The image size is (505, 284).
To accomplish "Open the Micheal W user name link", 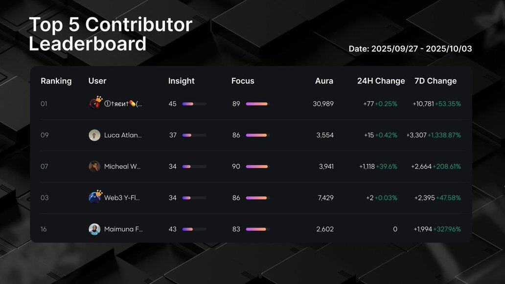I will pyautogui.click(x=122, y=167).
